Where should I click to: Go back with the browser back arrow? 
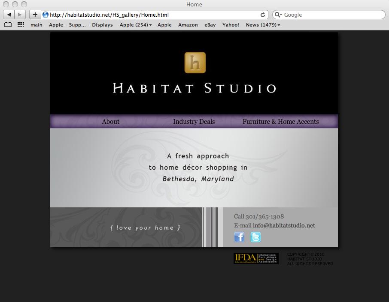9,15
